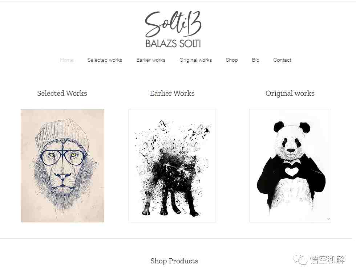The width and height of the screenshot is (356, 275).
Task: Open the Shop menu item
Action: (x=232, y=60)
